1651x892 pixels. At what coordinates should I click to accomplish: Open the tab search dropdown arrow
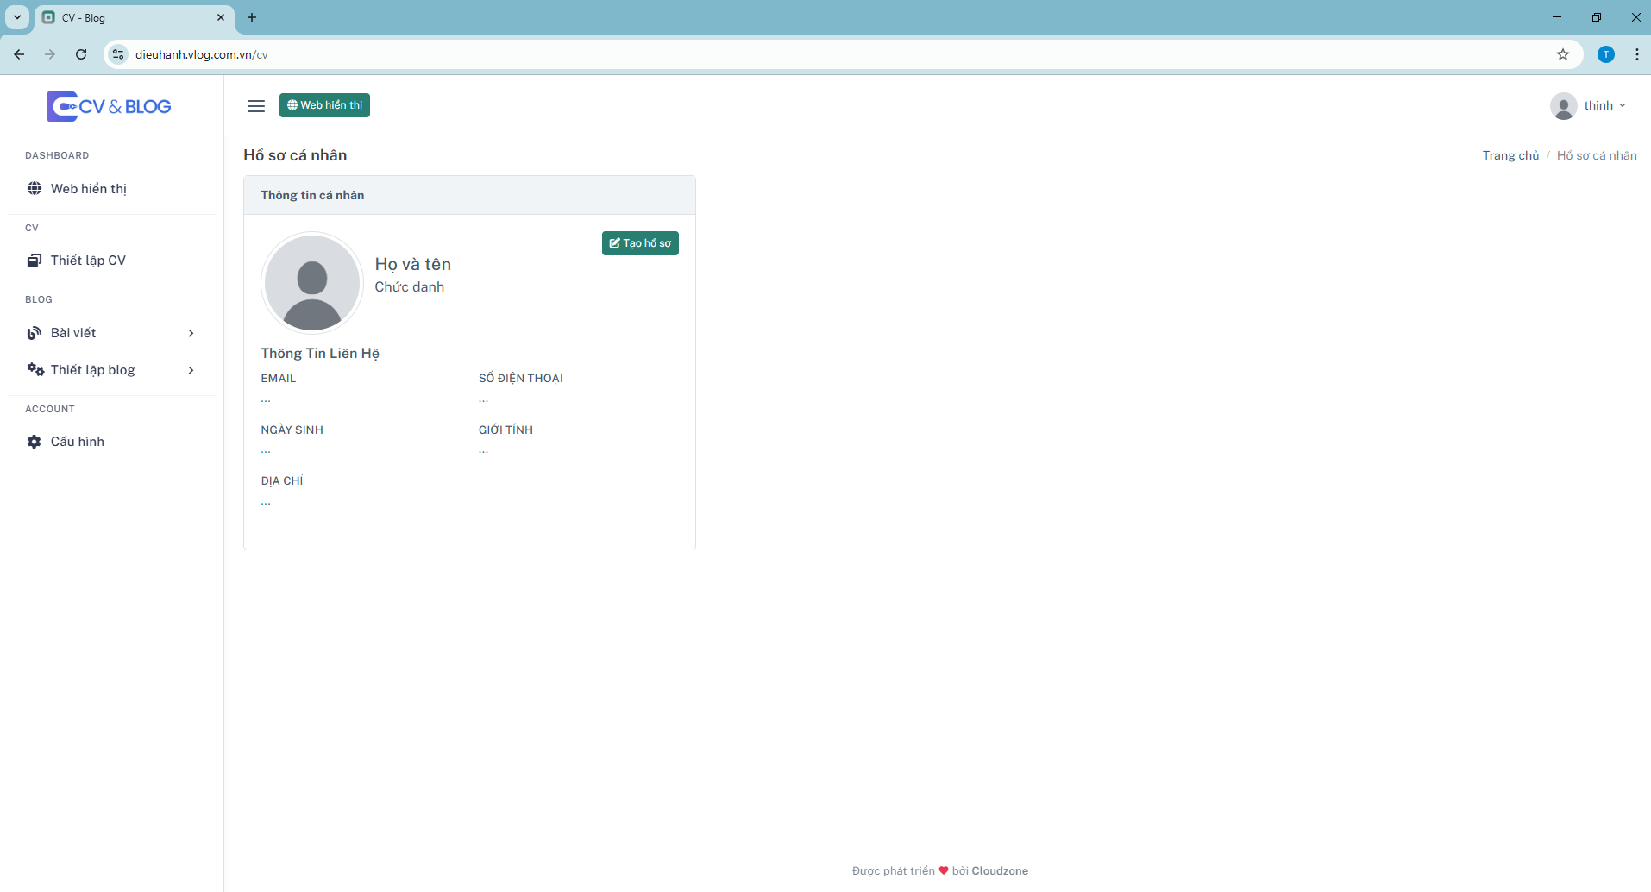pyautogui.click(x=16, y=17)
